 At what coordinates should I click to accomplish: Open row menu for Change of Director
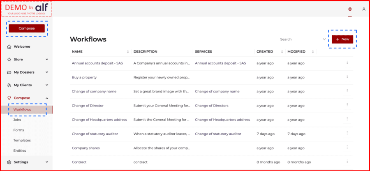click(347, 105)
